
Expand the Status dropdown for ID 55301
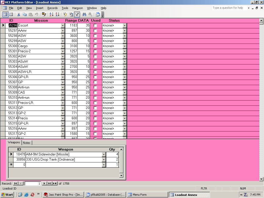click(125, 51)
